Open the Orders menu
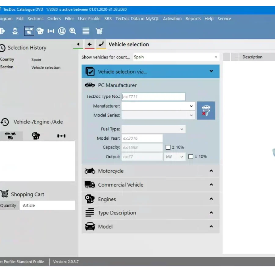Screen dimensions: 275x275 pos(54,19)
